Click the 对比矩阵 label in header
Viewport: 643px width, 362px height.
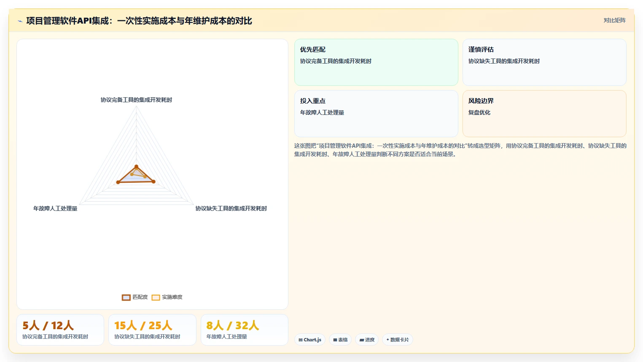point(614,20)
